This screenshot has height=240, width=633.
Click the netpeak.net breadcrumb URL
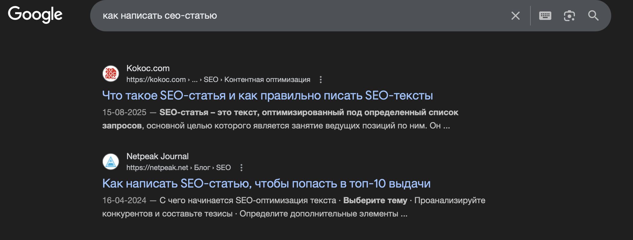pyautogui.click(x=179, y=168)
